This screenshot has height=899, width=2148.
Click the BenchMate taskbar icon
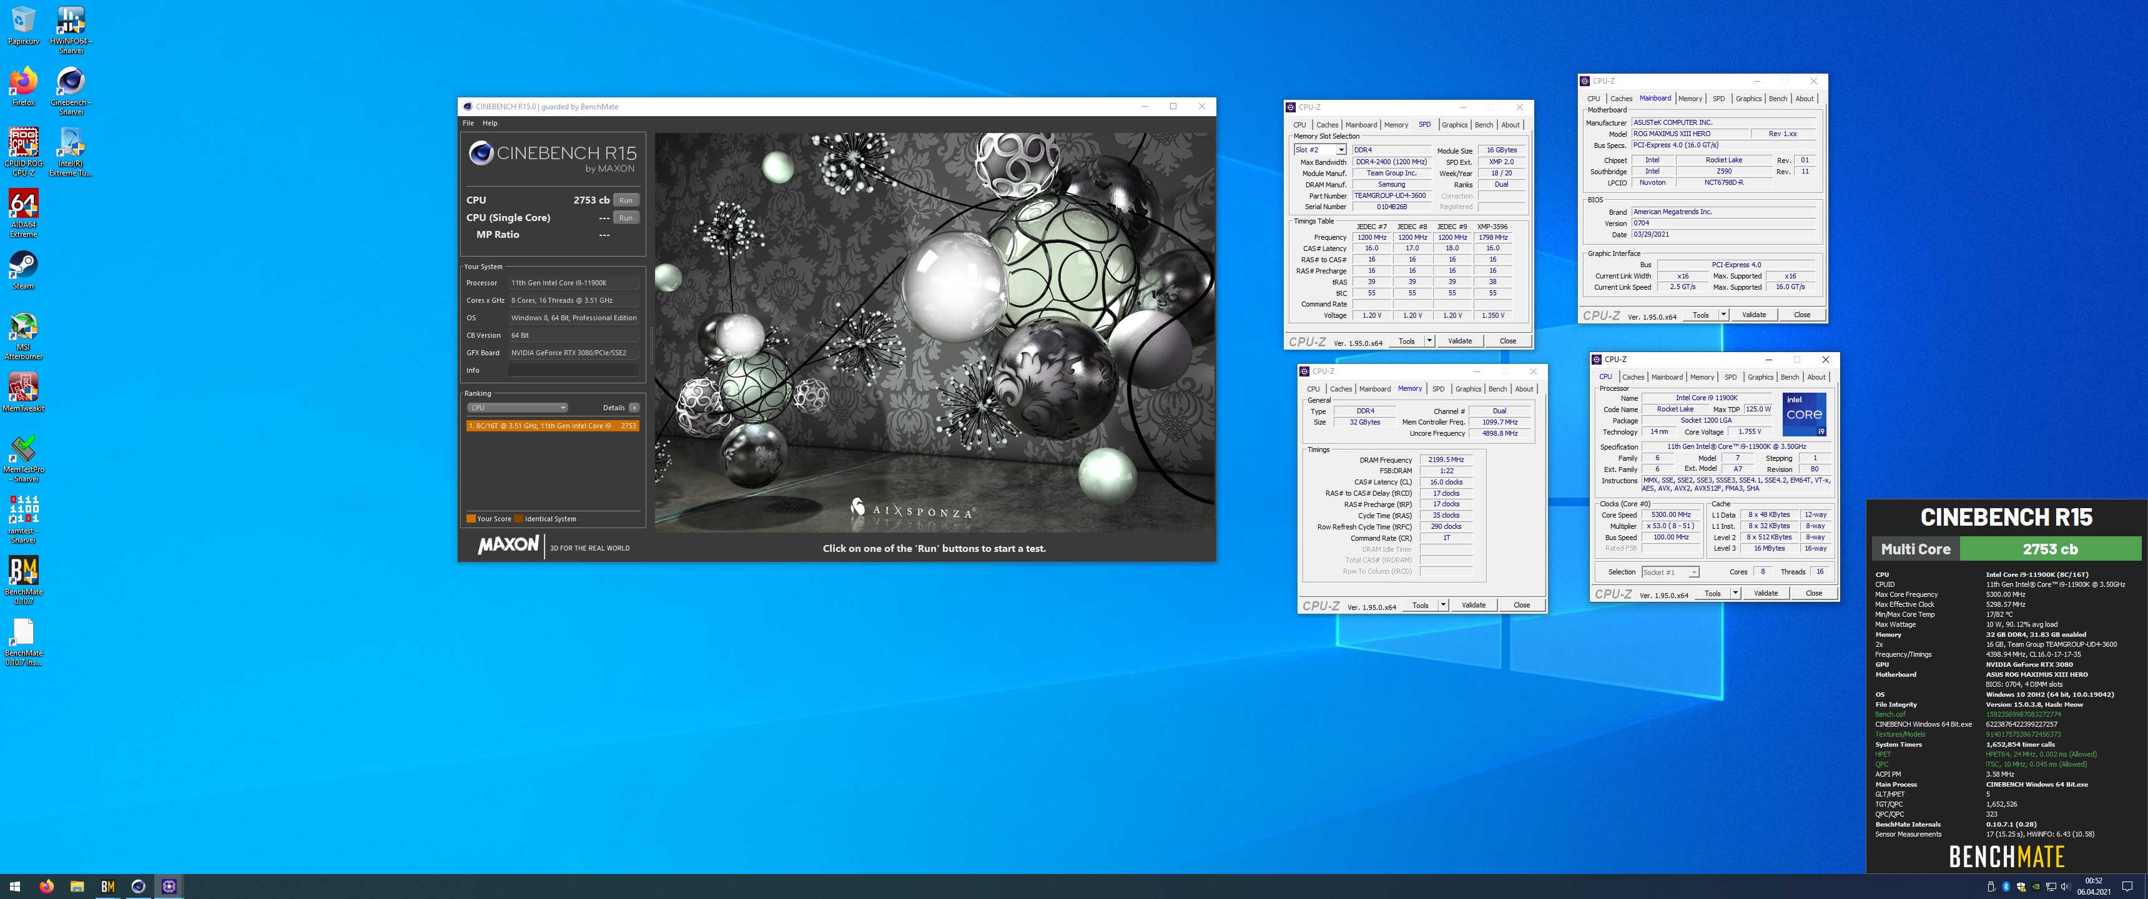point(107,887)
